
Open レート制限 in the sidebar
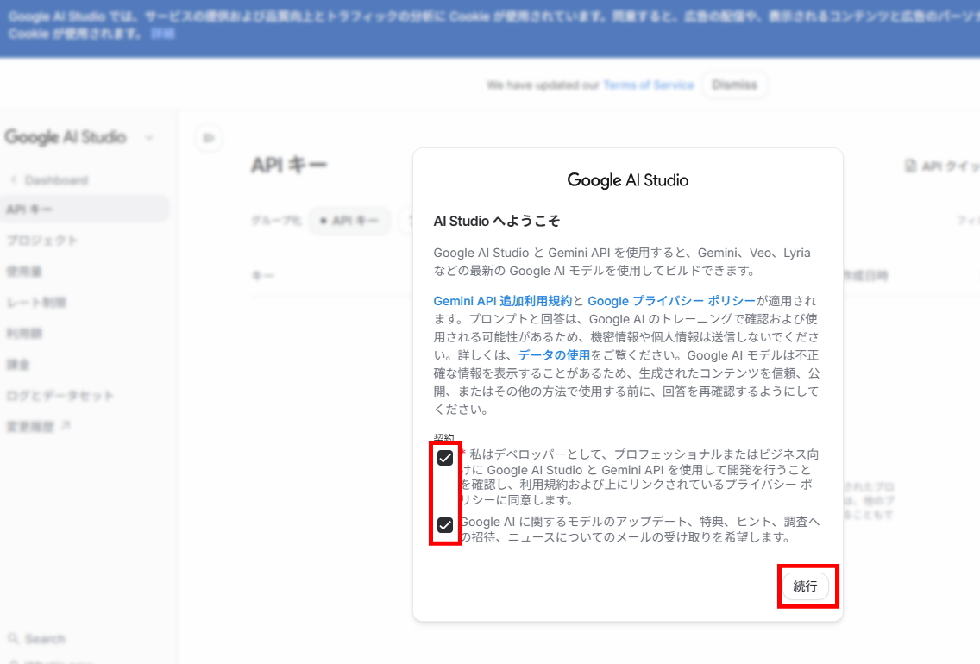(36, 303)
